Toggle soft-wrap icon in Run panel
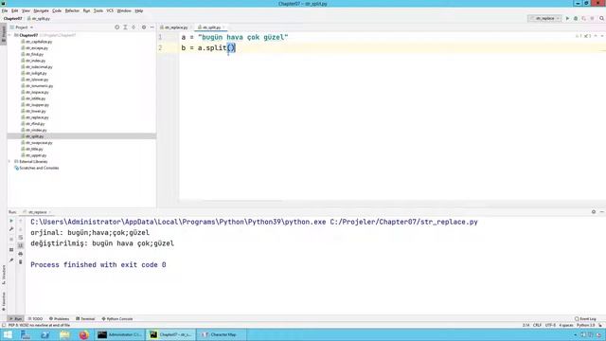This screenshot has height=341, width=606. click(x=21, y=237)
